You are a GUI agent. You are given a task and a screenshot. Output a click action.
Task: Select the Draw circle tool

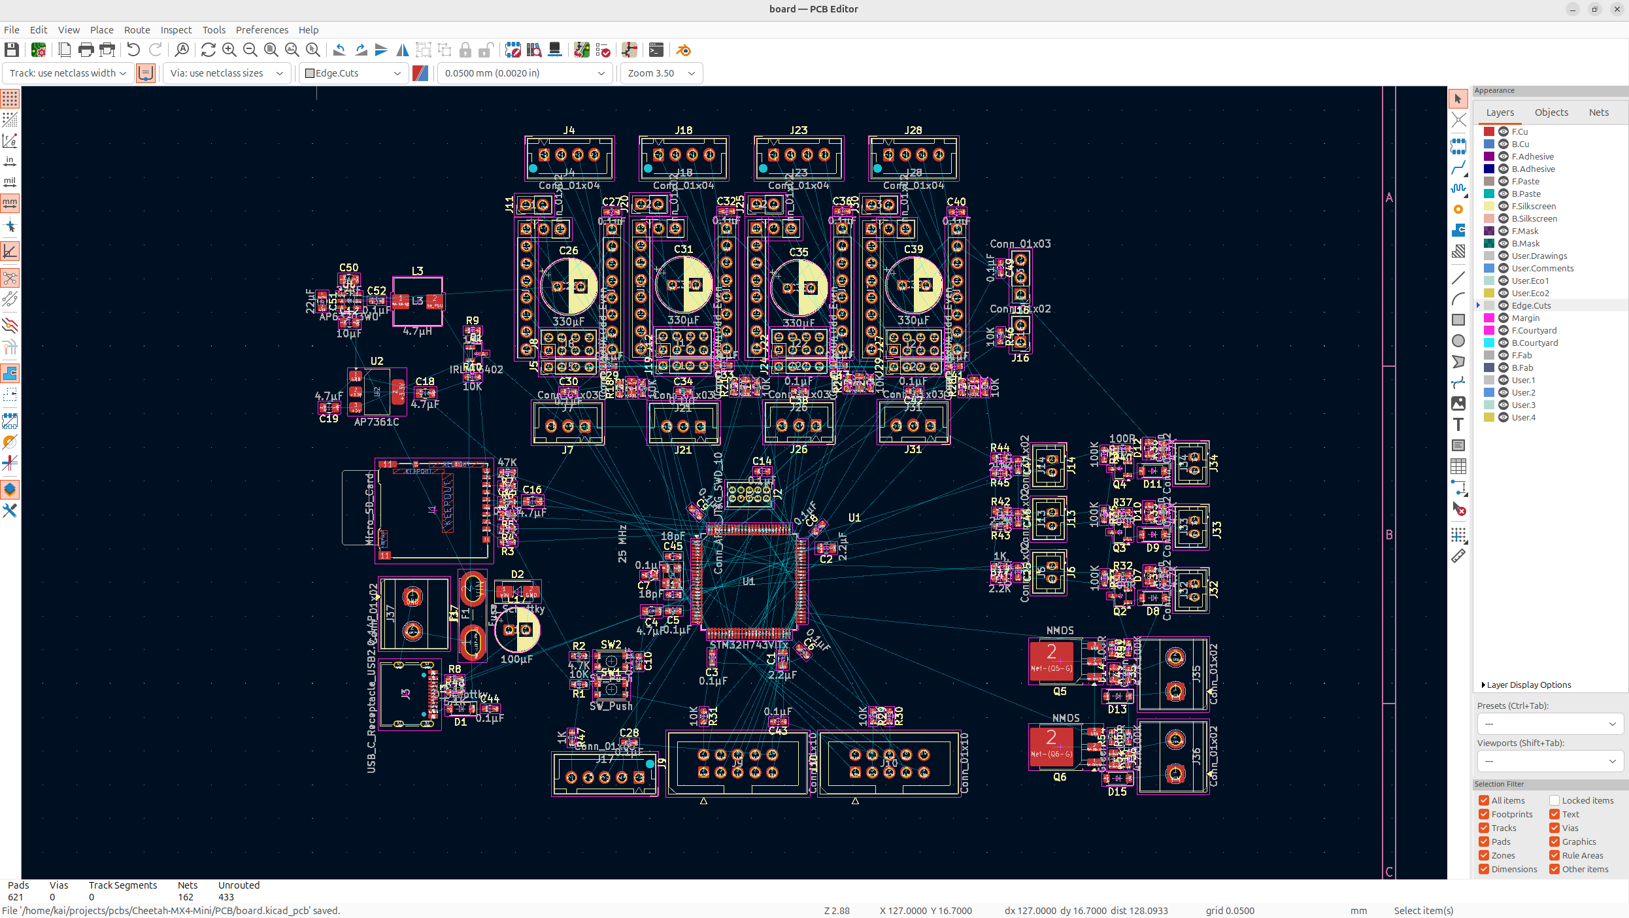1458,341
